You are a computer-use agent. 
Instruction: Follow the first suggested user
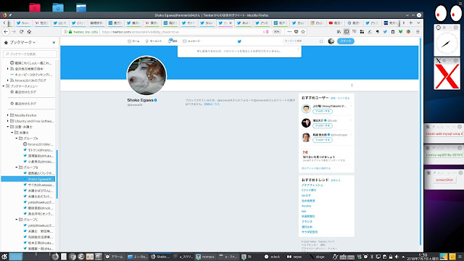[323, 111]
